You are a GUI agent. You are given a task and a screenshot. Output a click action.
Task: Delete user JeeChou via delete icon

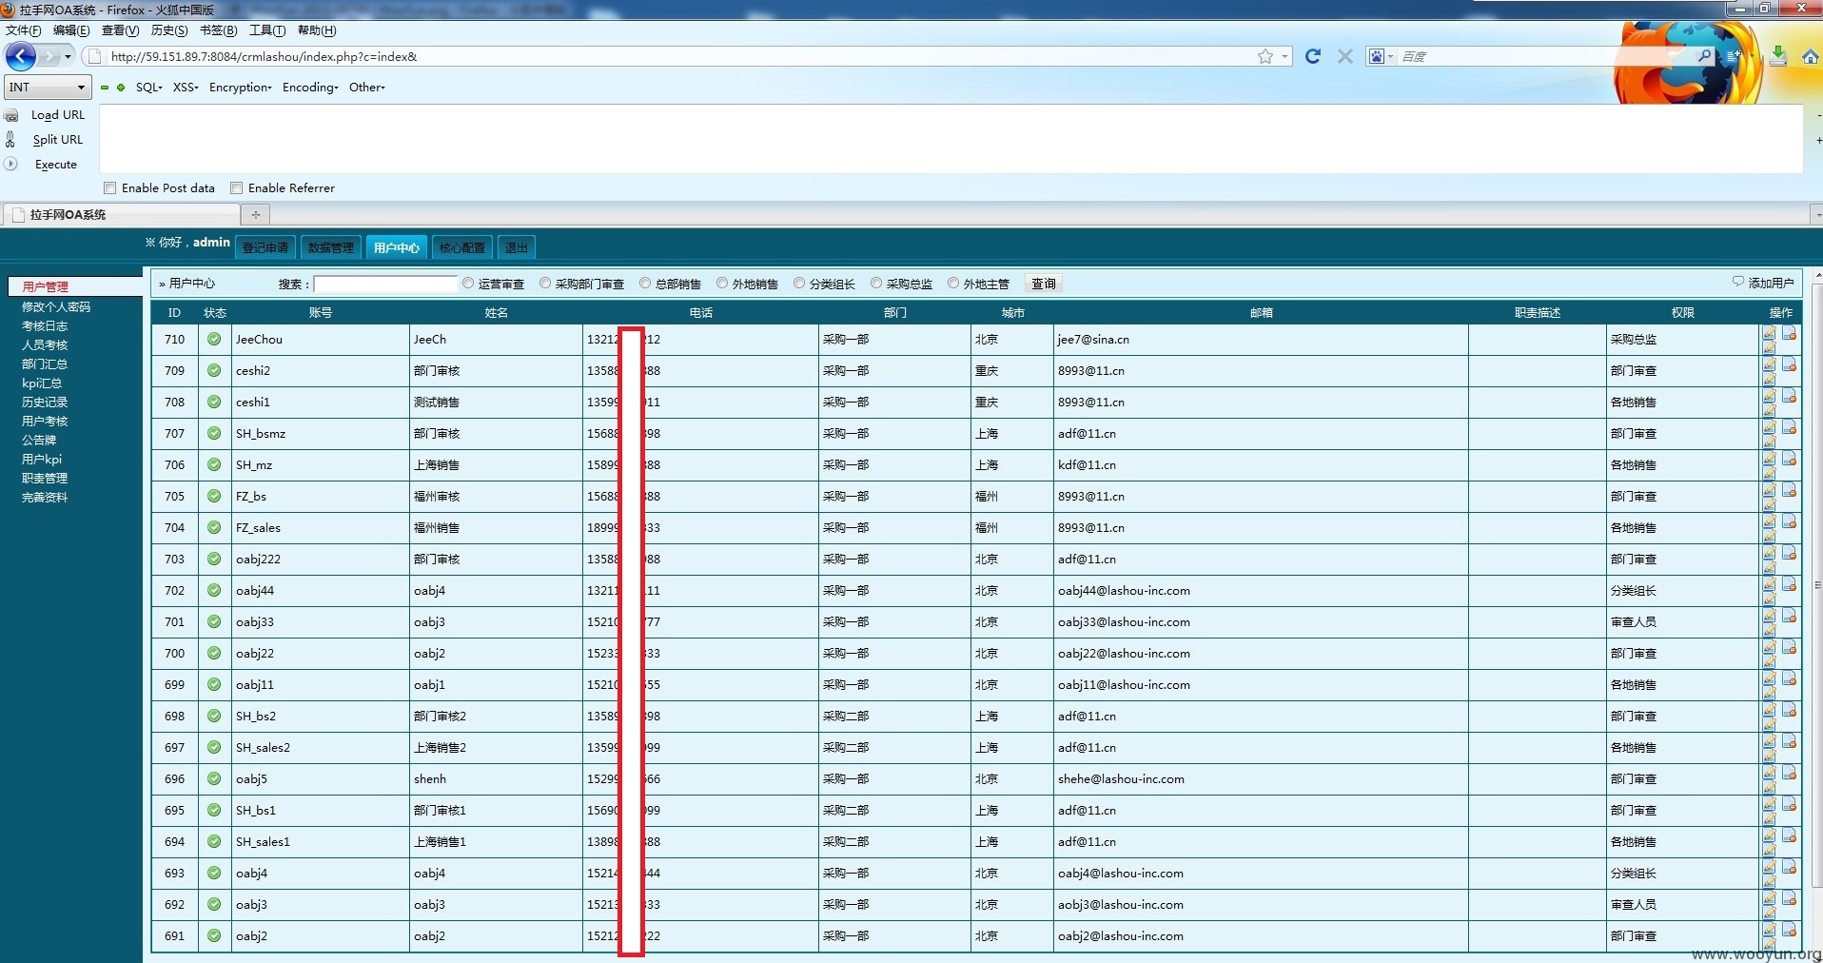click(1790, 333)
